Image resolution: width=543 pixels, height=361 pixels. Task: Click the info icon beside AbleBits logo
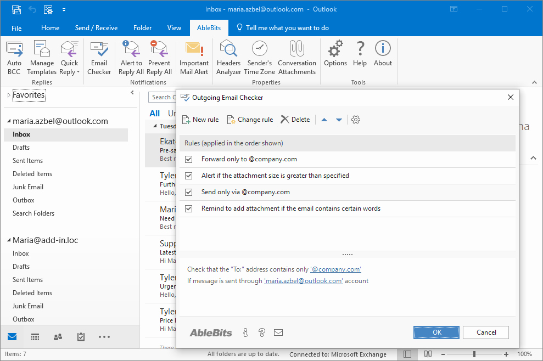click(245, 332)
